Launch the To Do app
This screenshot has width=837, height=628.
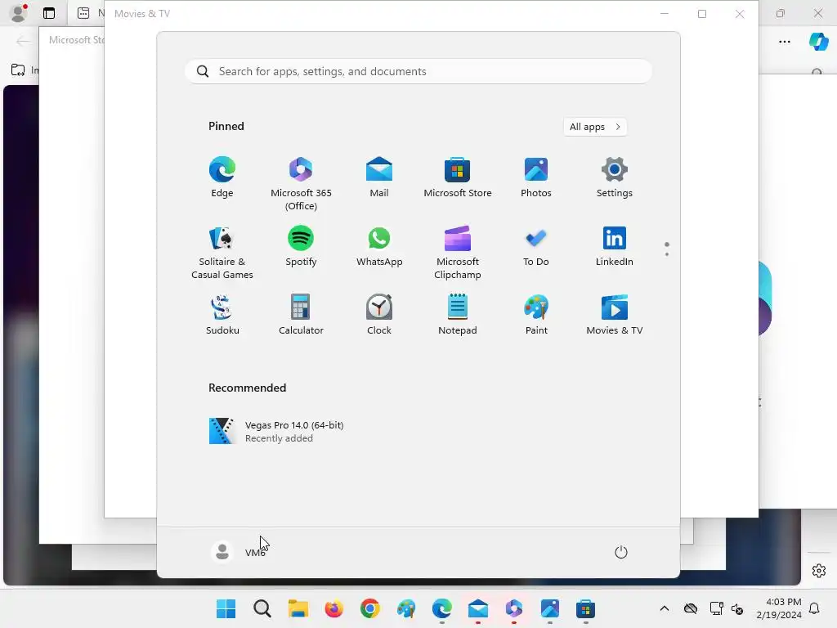536,246
